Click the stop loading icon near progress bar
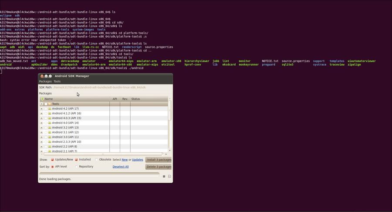 click(164, 176)
